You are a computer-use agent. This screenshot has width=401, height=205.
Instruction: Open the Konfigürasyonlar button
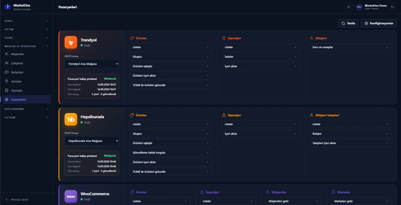pyautogui.click(x=379, y=23)
